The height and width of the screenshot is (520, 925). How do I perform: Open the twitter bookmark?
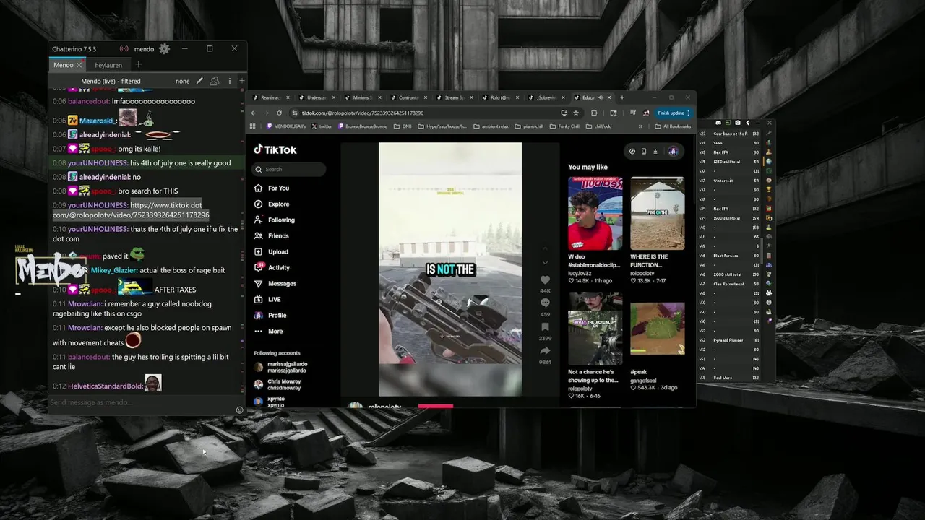point(322,126)
